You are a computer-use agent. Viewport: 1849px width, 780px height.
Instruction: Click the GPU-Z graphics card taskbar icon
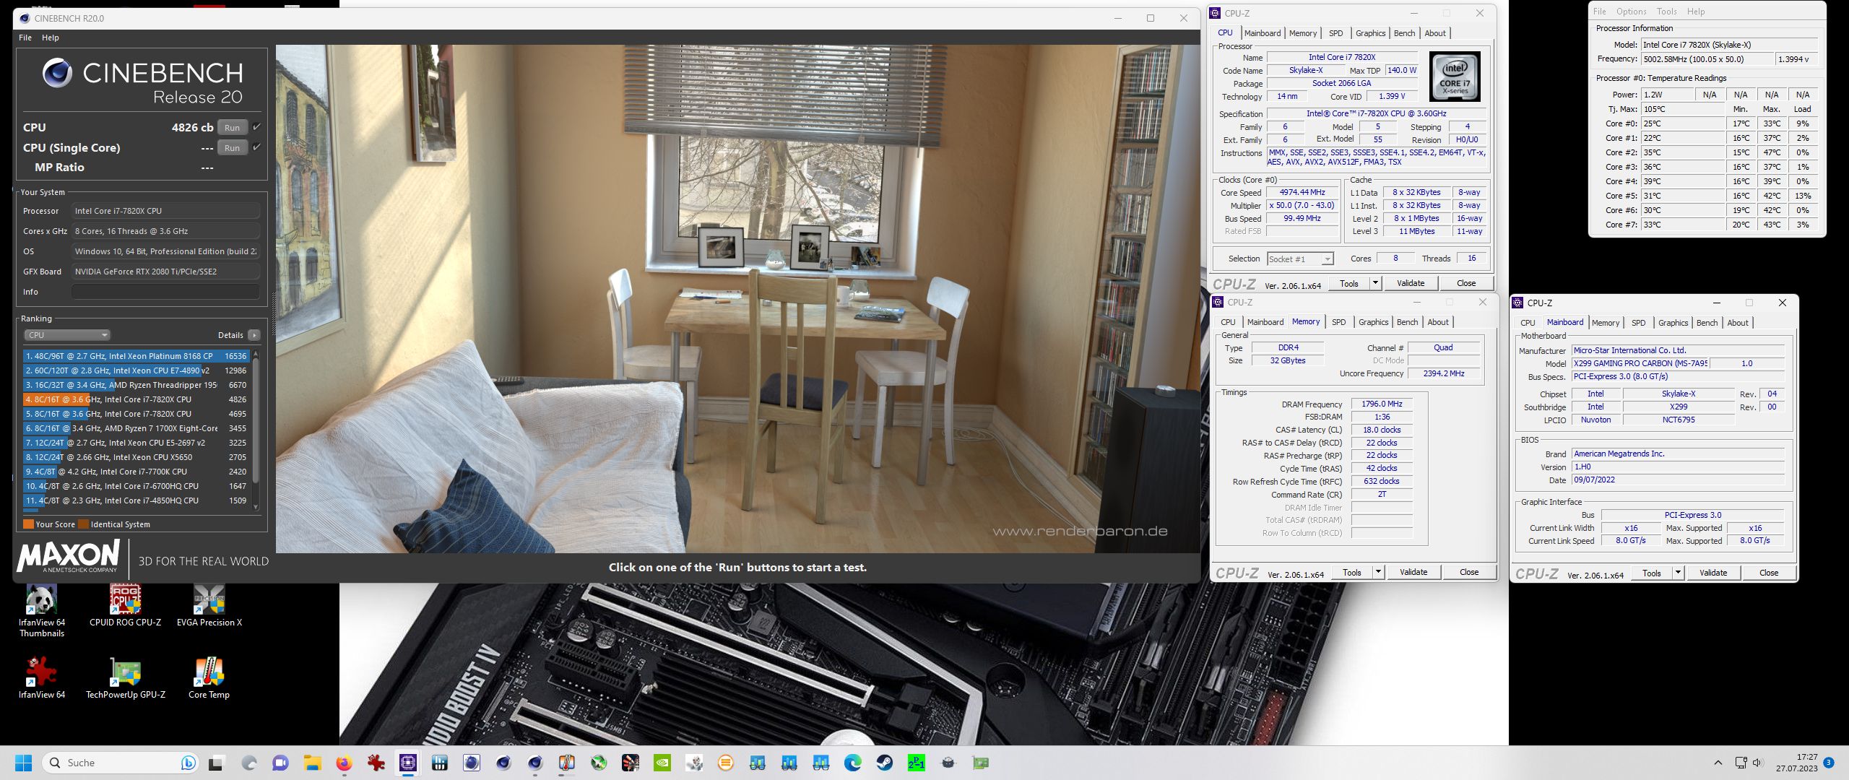pyautogui.click(x=980, y=763)
